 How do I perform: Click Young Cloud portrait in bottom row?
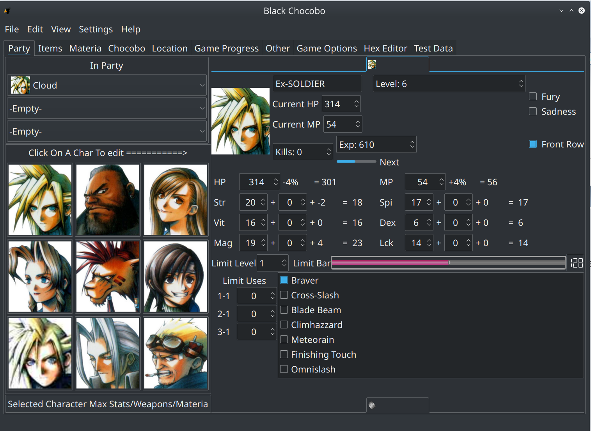pyautogui.click(x=40, y=353)
